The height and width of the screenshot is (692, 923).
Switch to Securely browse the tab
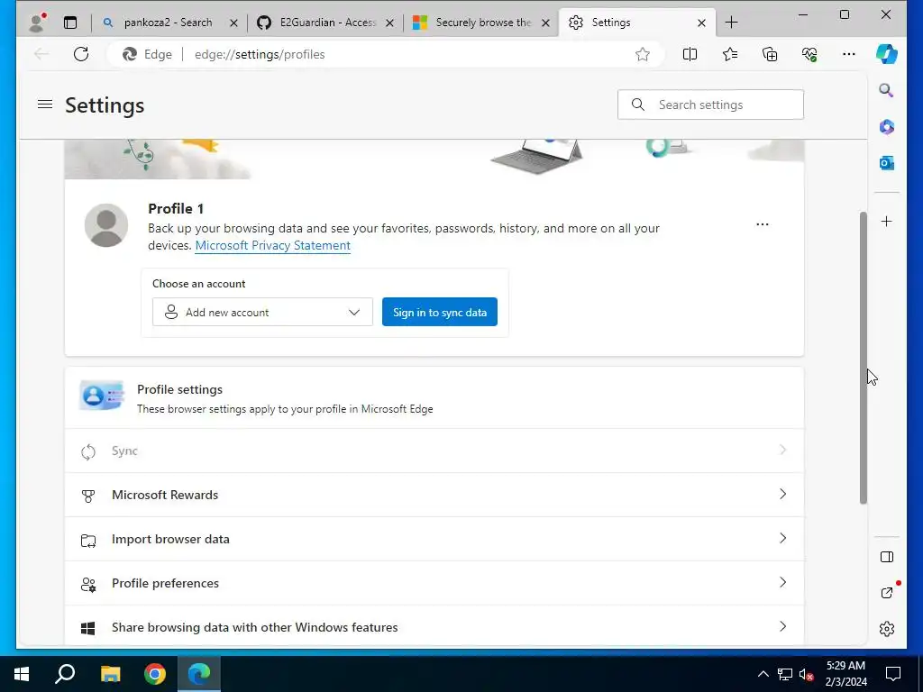(x=481, y=23)
